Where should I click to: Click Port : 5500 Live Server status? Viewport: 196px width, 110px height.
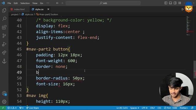coord(171,108)
